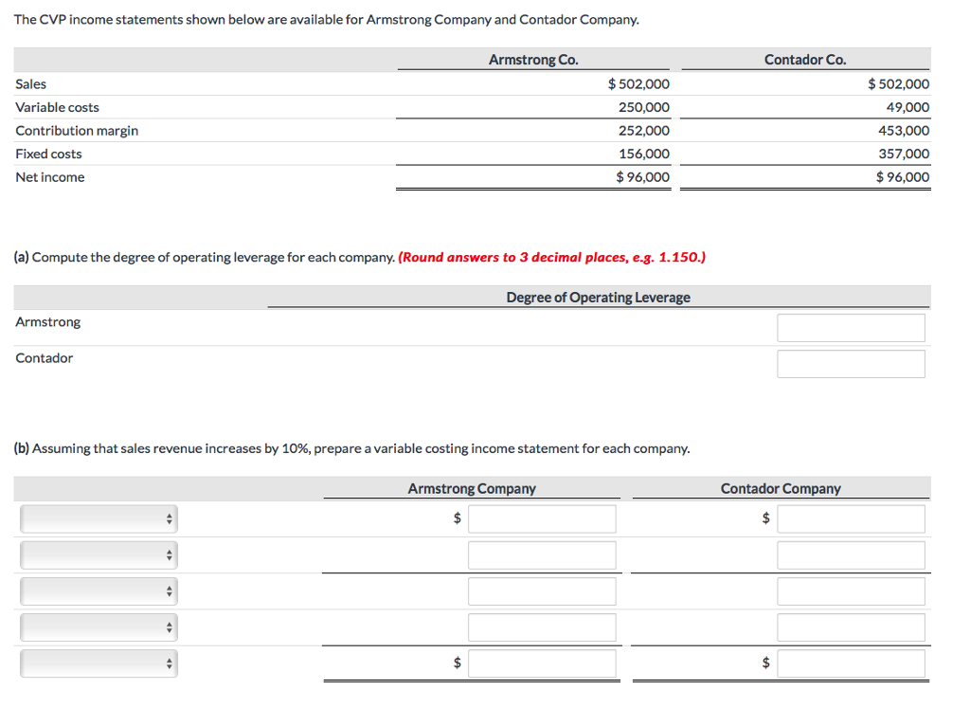Click Contador Company last row total field
The image size is (970, 708).
[852, 663]
